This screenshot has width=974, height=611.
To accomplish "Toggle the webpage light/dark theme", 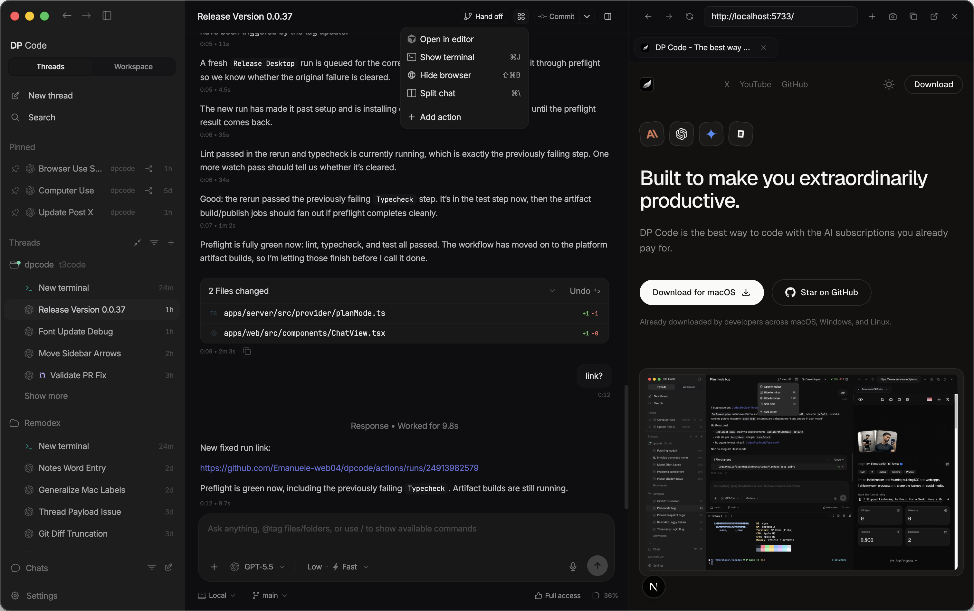I will tap(888, 84).
